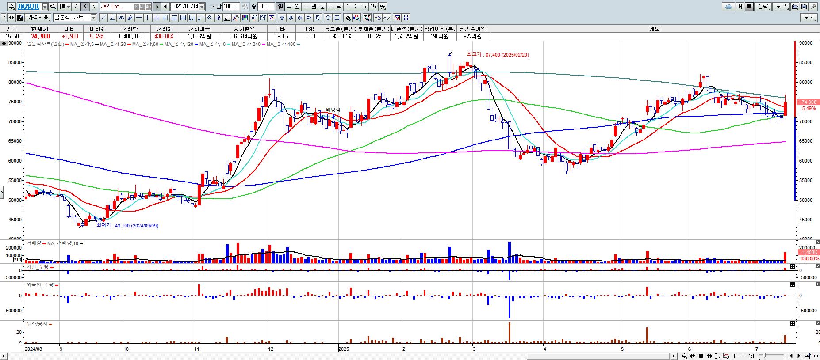Select the Fibonacci arc tool
This screenshot has width=820, height=360.
coord(121,18)
